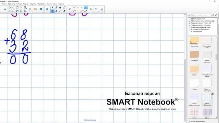Click the delete page icon
Viewport: 219px width, 123px height.
click(13, 11)
